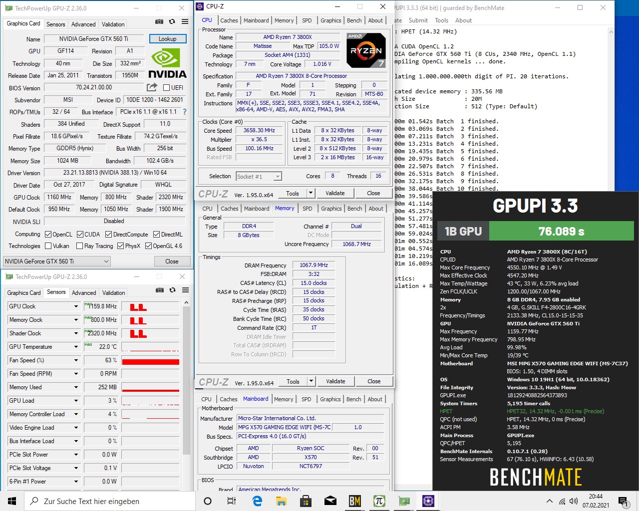Open Task View on the taskbar

(232, 501)
